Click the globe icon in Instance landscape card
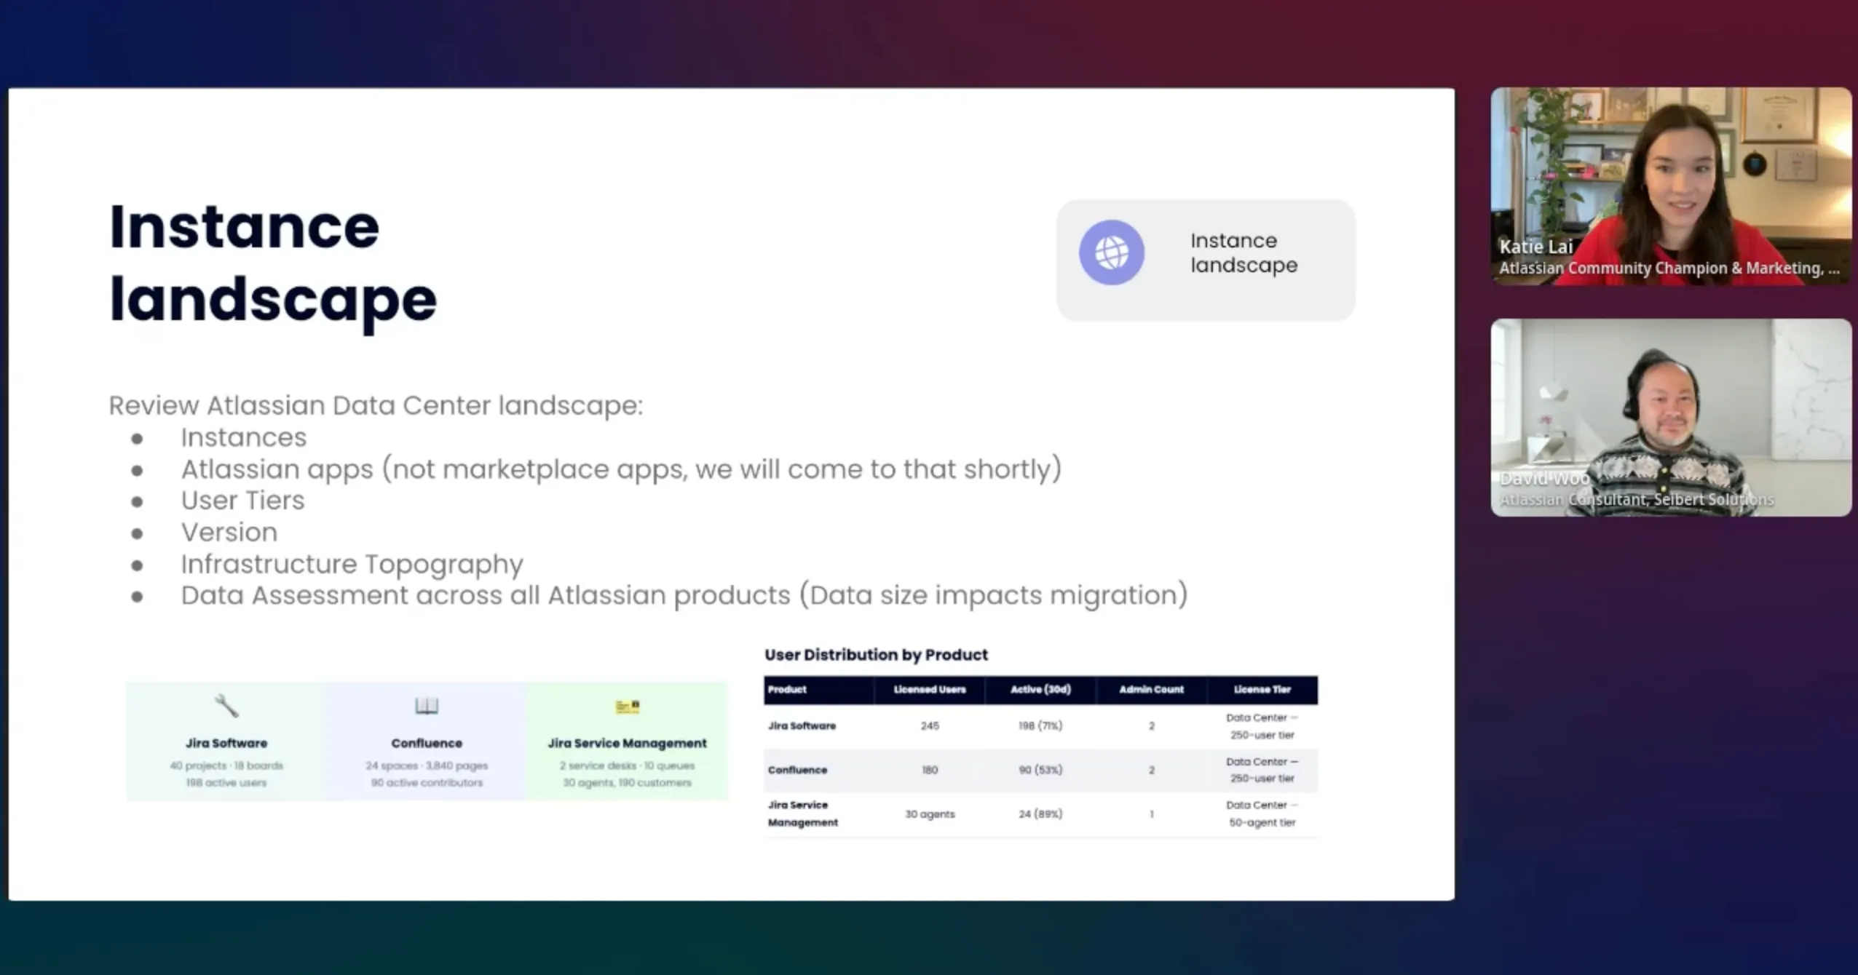 tap(1111, 252)
